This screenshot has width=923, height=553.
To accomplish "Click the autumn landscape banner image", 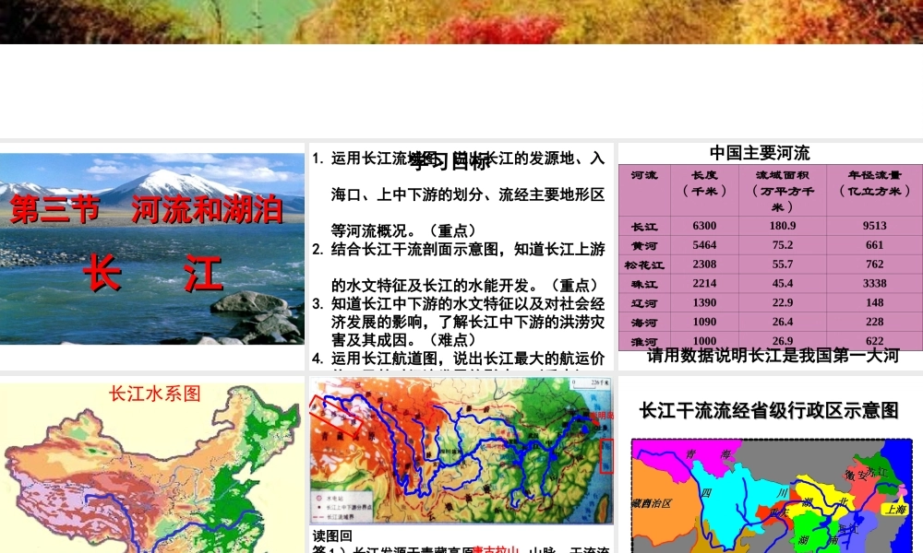I will 461,22.
